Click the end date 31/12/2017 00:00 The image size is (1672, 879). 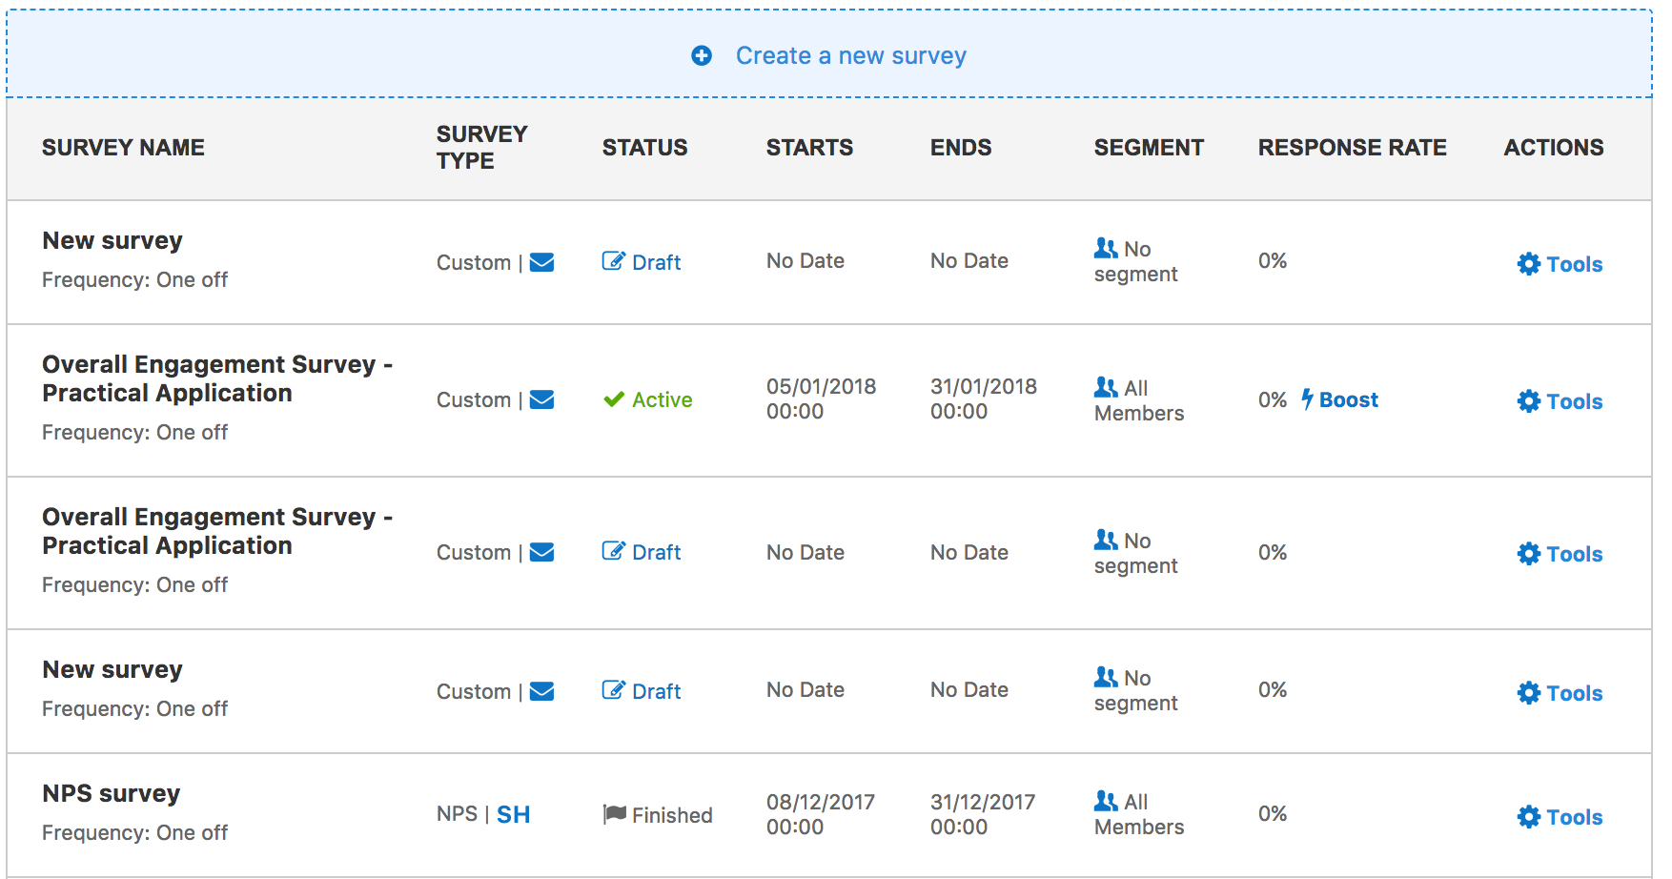pyautogui.click(x=983, y=814)
